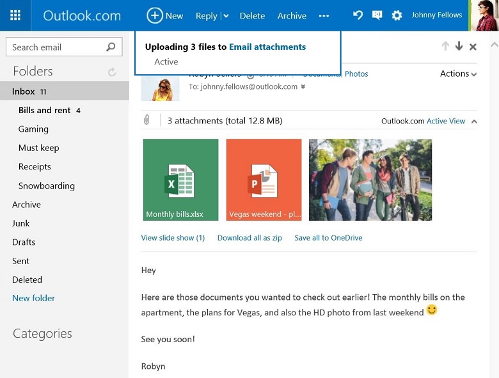Collapse the attachments Active View chevron
Screen dimensions: 499x378
(473, 121)
